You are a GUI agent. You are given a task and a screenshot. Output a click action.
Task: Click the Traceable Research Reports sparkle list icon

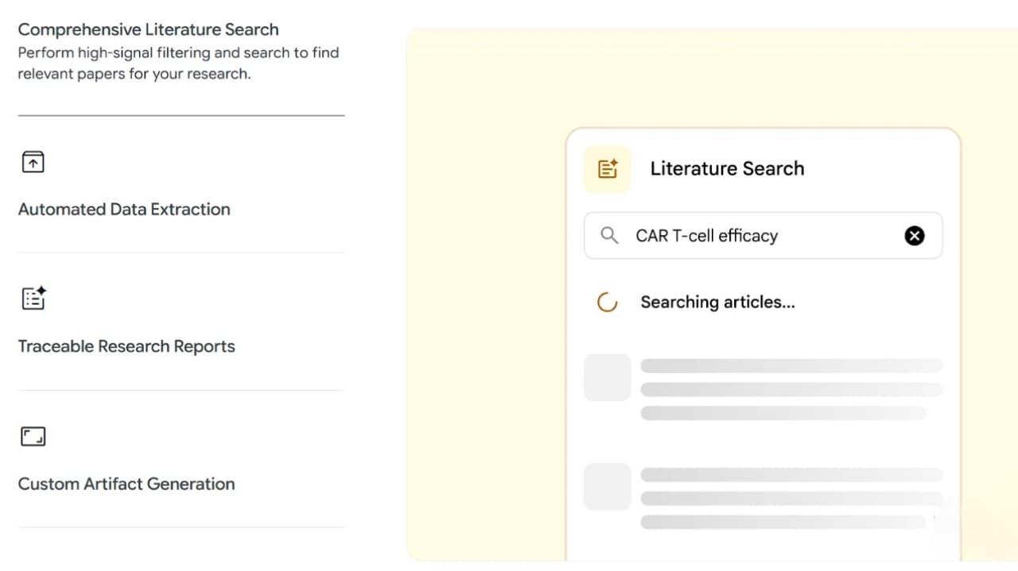click(33, 299)
